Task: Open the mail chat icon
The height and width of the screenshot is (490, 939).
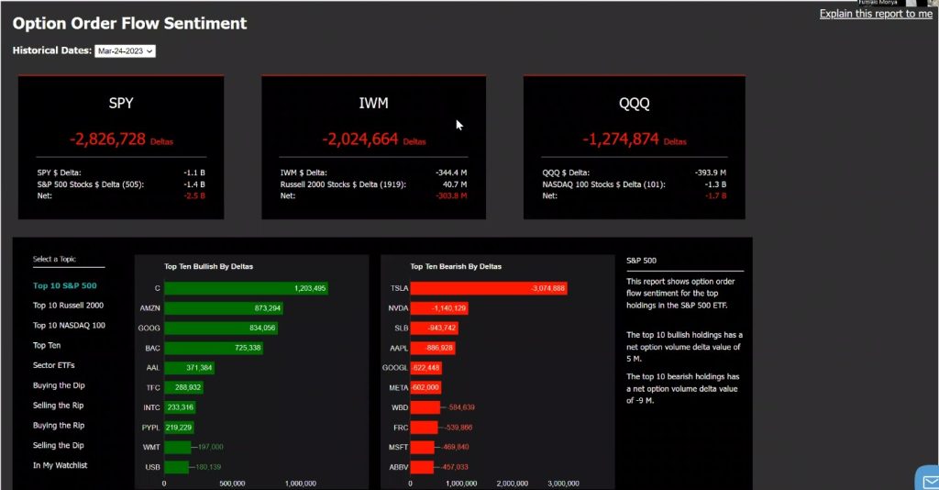Action: [928, 479]
